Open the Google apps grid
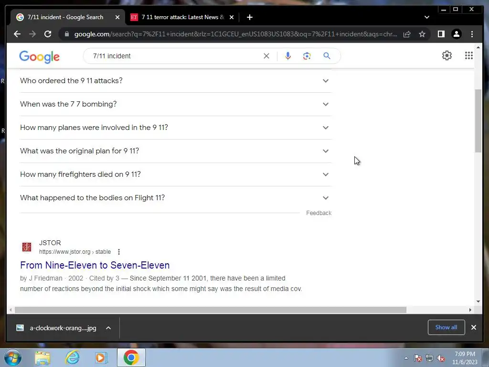 coord(469,55)
